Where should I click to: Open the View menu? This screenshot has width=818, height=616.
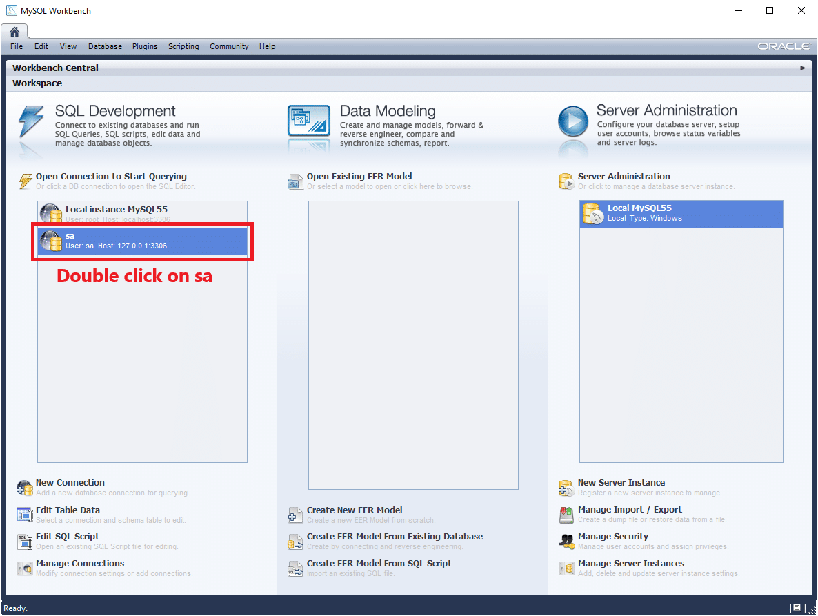coord(68,46)
